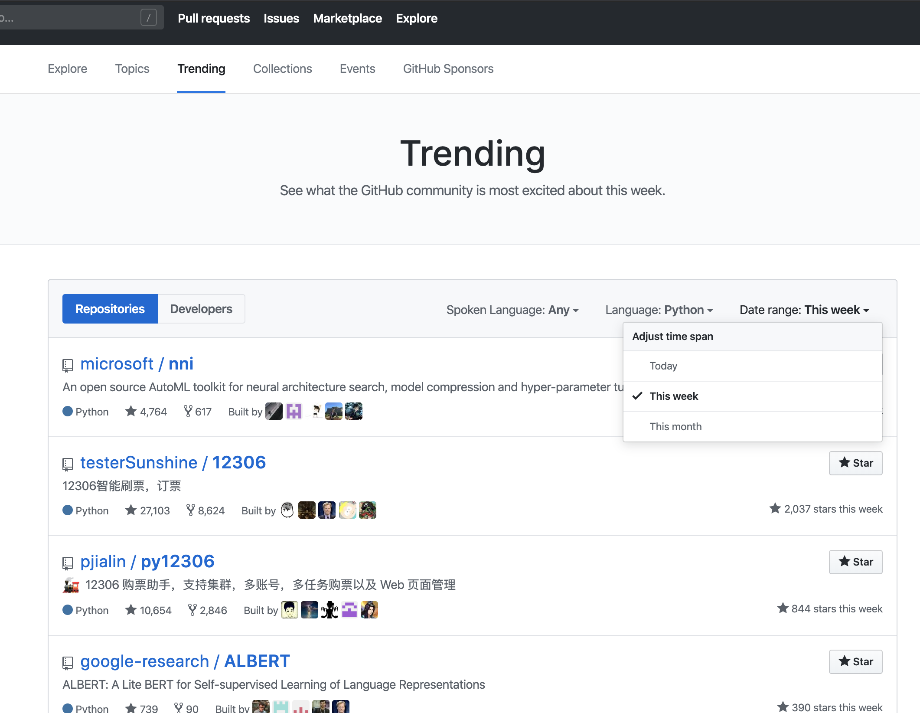Click the repository icon beside google-research/ALBERT
This screenshot has width=920, height=713.
coord(68,662)
